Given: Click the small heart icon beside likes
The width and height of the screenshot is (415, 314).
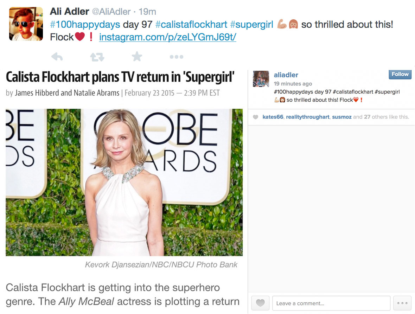Looking at the screenshot, I should [255, 117].
